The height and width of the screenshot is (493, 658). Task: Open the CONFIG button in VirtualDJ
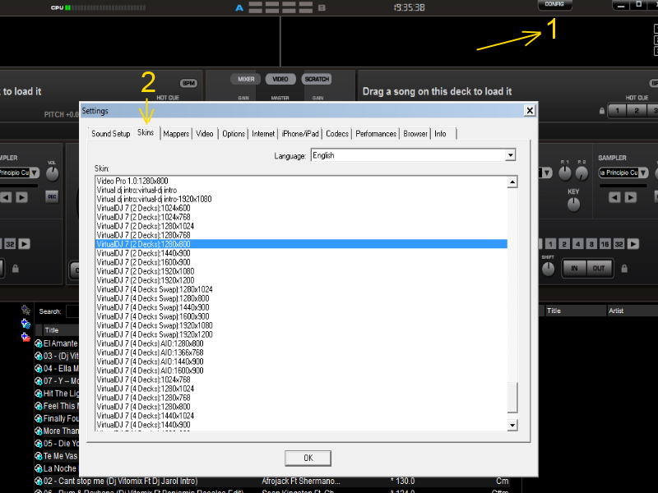click(x=554, y=5)
